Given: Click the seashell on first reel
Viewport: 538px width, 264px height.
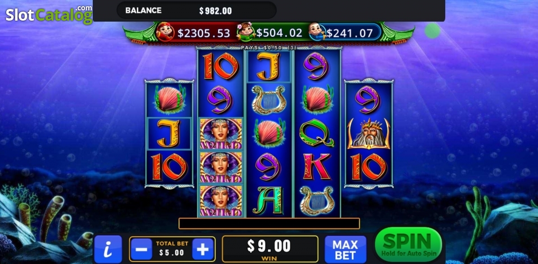Looking at the screenshot, I should pyautogui.click(x=169, y=100).
